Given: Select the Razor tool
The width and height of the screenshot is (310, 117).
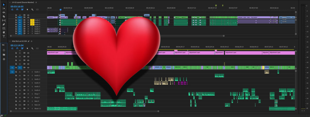Looking at the screenshot, I should pyautogui.click(x=4, y=16).
